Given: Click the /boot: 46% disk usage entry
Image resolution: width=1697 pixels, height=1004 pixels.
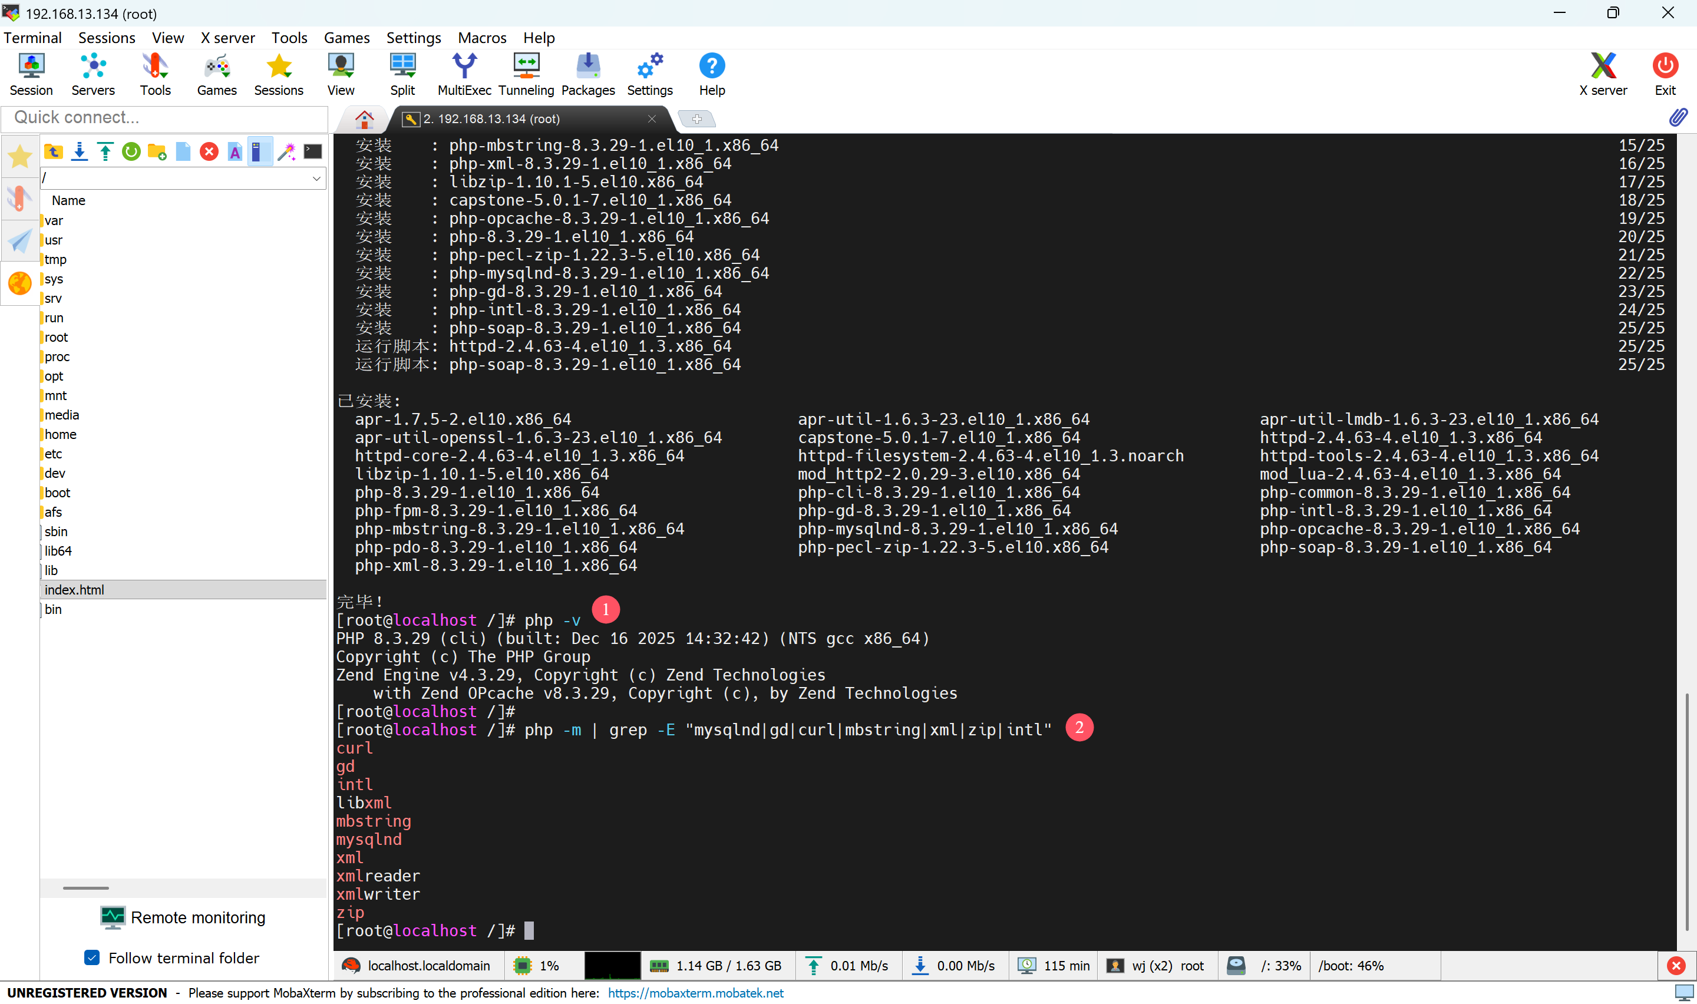Looking at the screenshot, I should (1351, 966).
